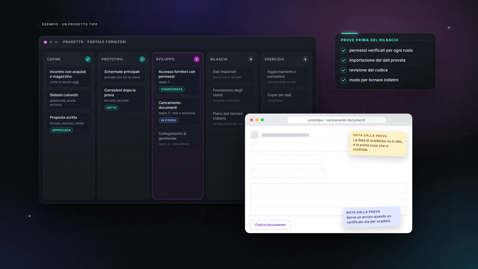Click the ESERCIZIO column header
The image size is (478, 269).
274,59
